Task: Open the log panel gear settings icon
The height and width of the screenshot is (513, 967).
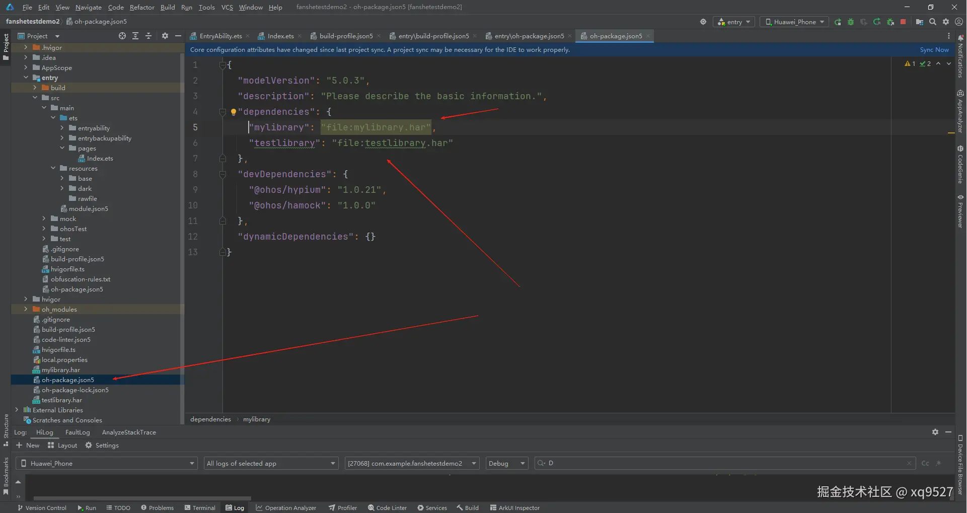Action: (x=935, y=432)
